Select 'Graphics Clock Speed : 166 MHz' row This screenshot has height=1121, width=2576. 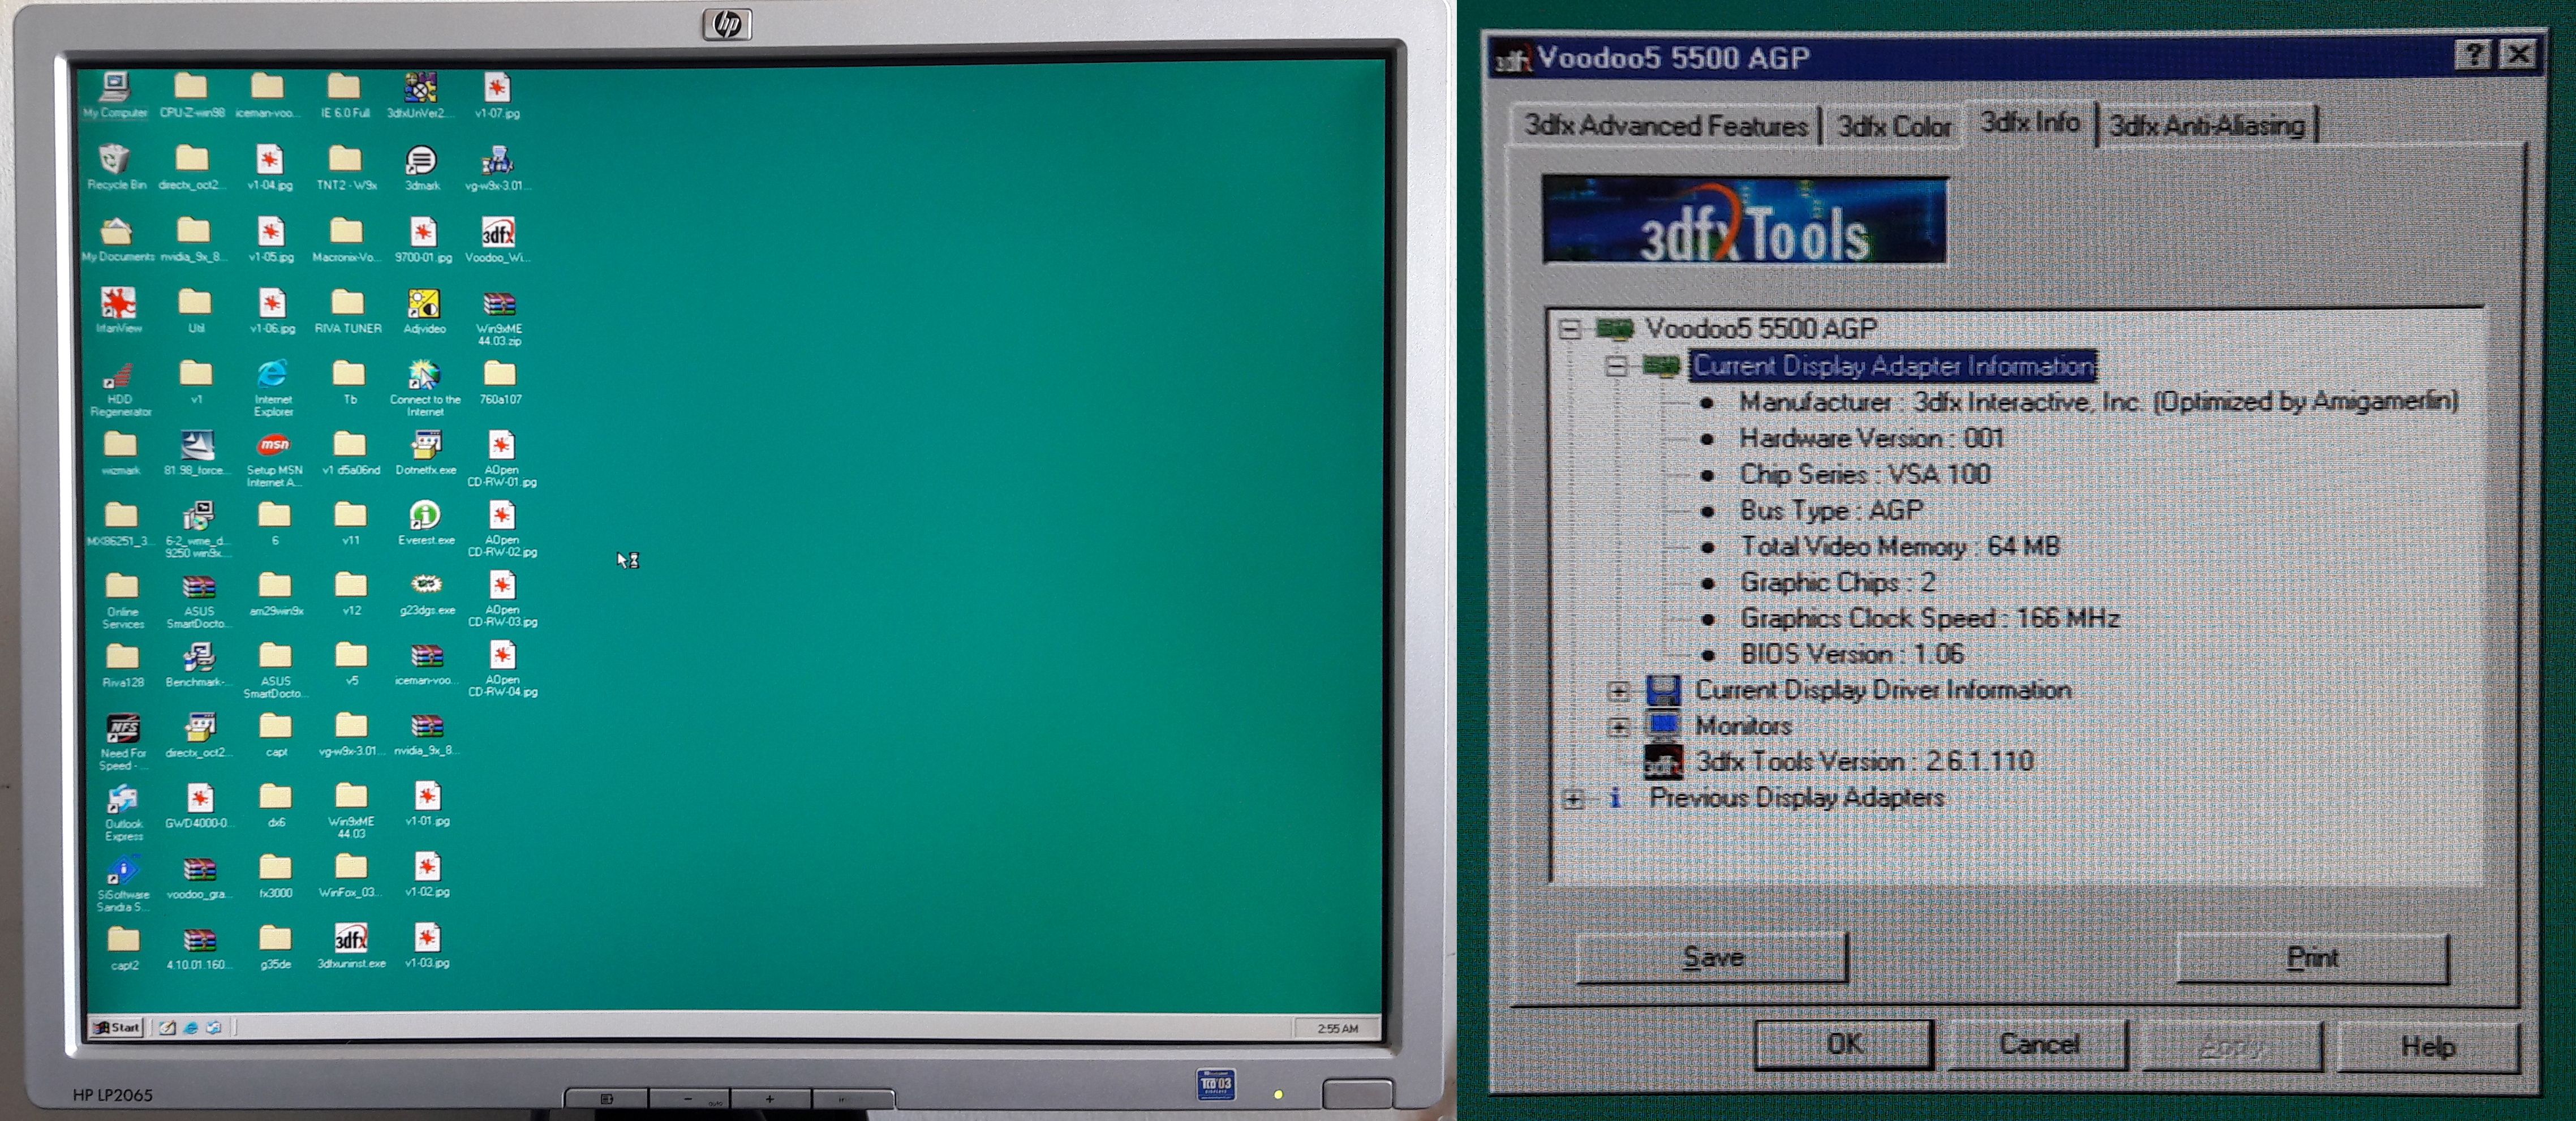coord(1930,618)
